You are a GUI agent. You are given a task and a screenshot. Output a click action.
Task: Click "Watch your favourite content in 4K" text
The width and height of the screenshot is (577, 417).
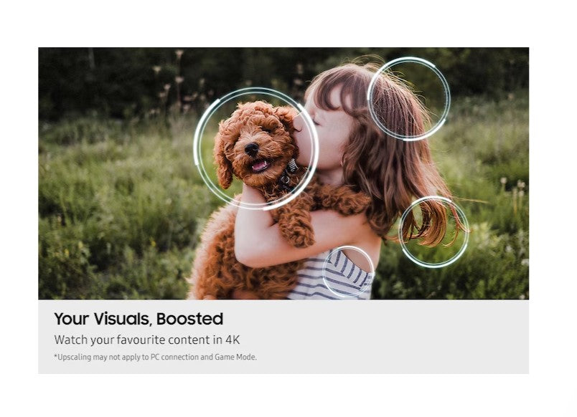(147, 340)
